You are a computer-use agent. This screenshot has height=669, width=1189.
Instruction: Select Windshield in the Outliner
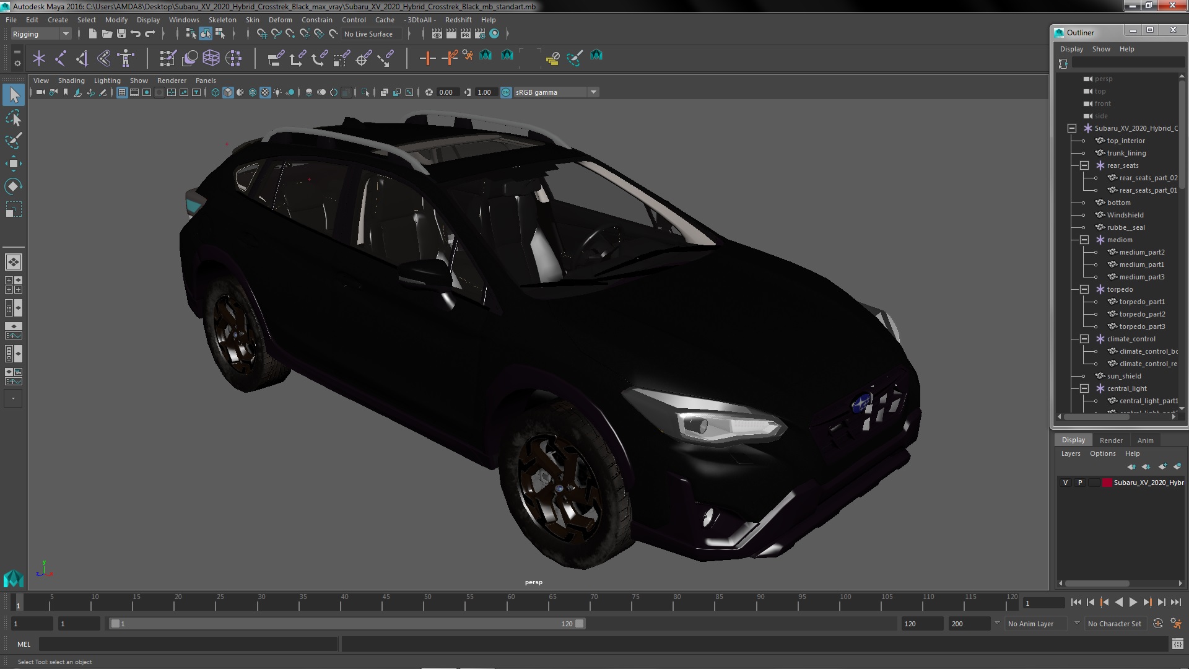click(1125, 215)
